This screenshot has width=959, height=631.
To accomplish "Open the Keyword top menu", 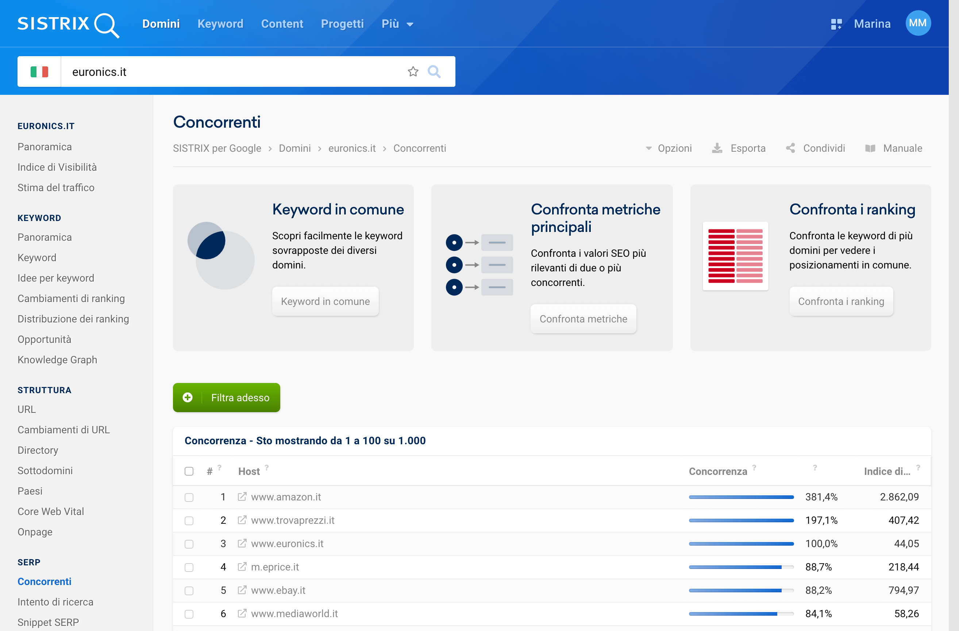I will click(x=220, y=24).
